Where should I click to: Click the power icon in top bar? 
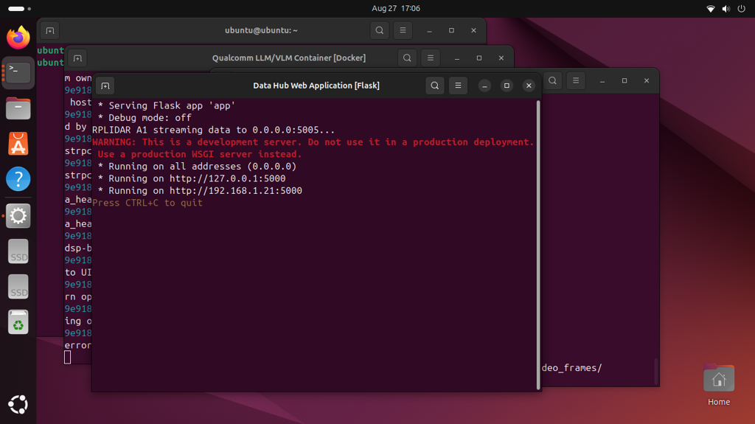[x=742, y=9]
